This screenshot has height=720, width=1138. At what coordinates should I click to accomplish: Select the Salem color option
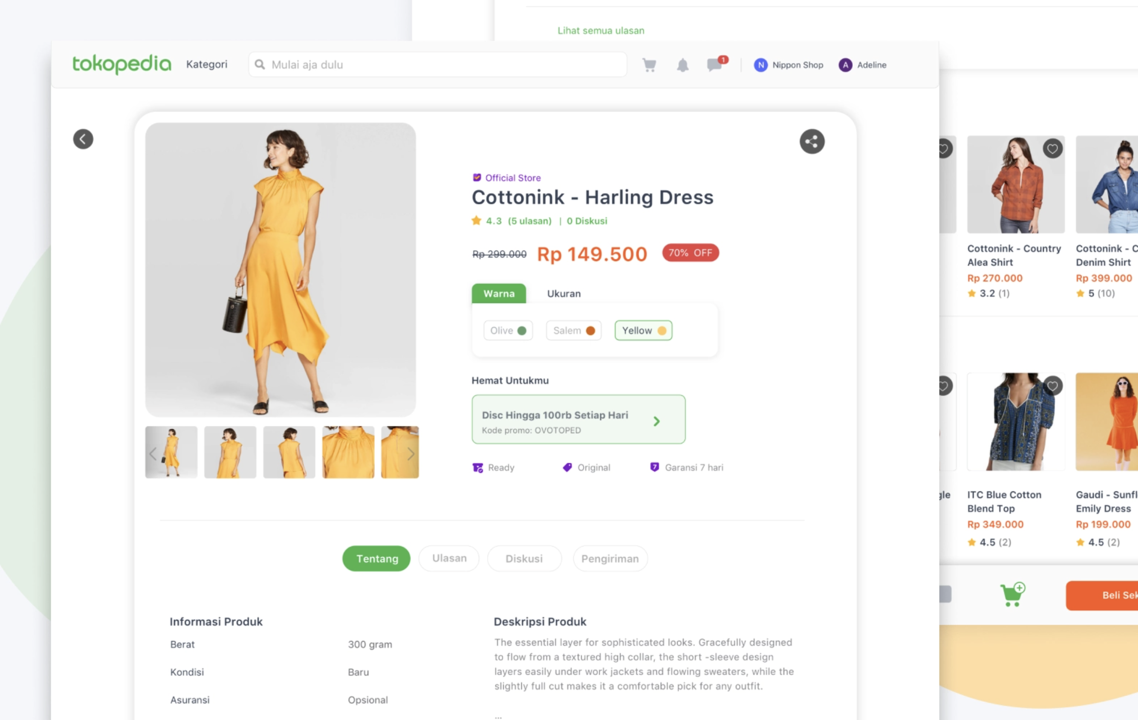tap(573, 330)
